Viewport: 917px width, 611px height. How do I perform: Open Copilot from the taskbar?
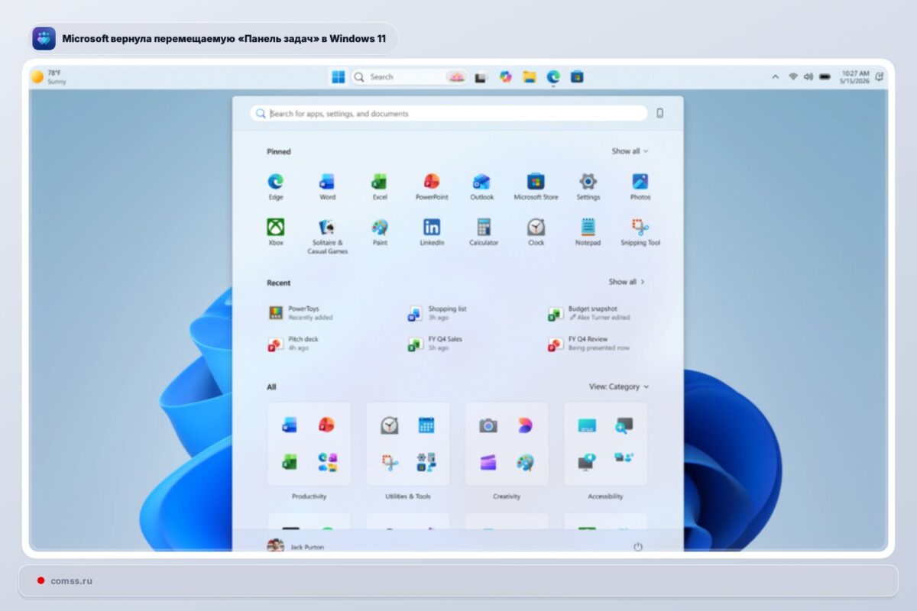click(505, 76)
